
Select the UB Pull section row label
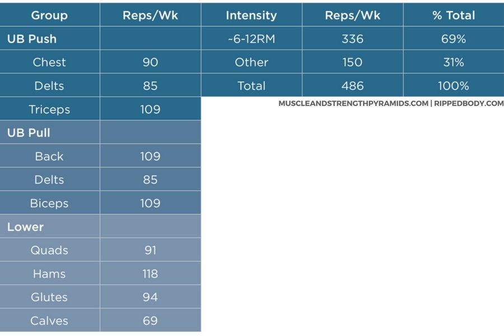point(29,133)
